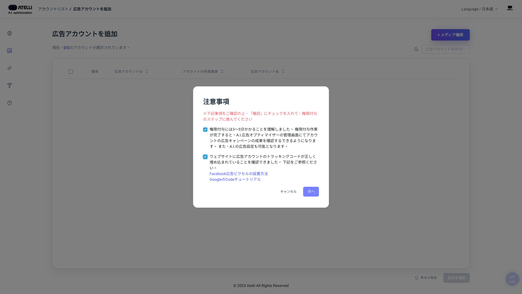
Task: Uncheck the tracking code confirmation checkbox
Action: tap(205, 157)
